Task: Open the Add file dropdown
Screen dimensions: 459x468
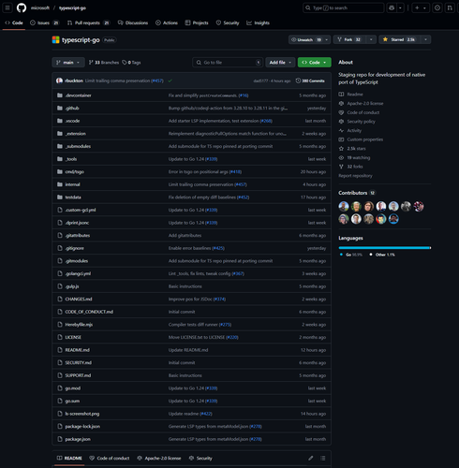Action: click(280, 63)
